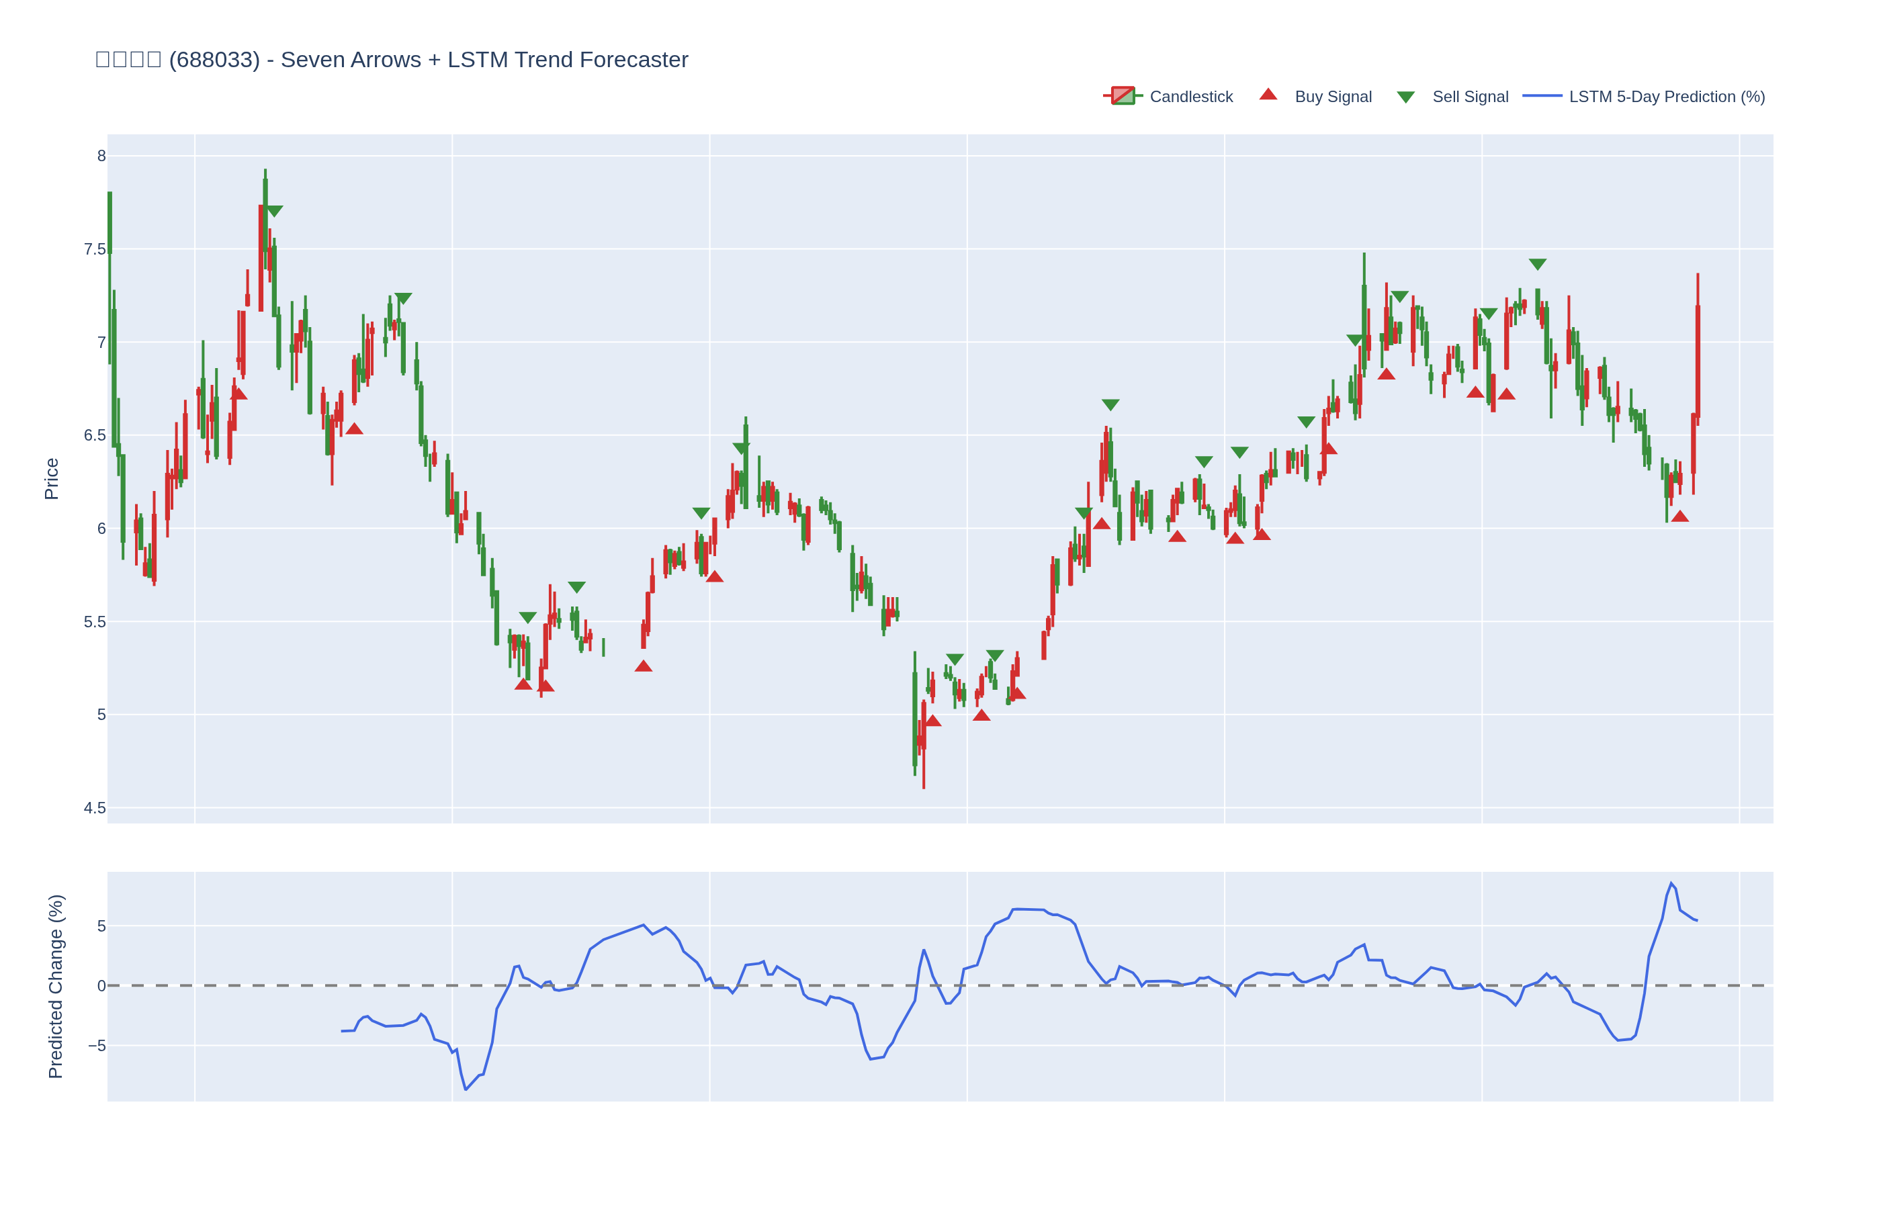
Task: Click the tall final red candlestick on the right
Action: tap(1698, 361)
